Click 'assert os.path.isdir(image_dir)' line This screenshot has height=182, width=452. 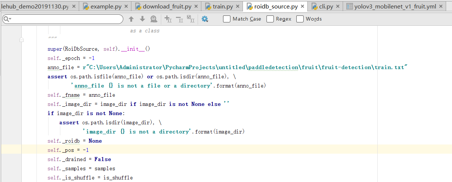110,122
